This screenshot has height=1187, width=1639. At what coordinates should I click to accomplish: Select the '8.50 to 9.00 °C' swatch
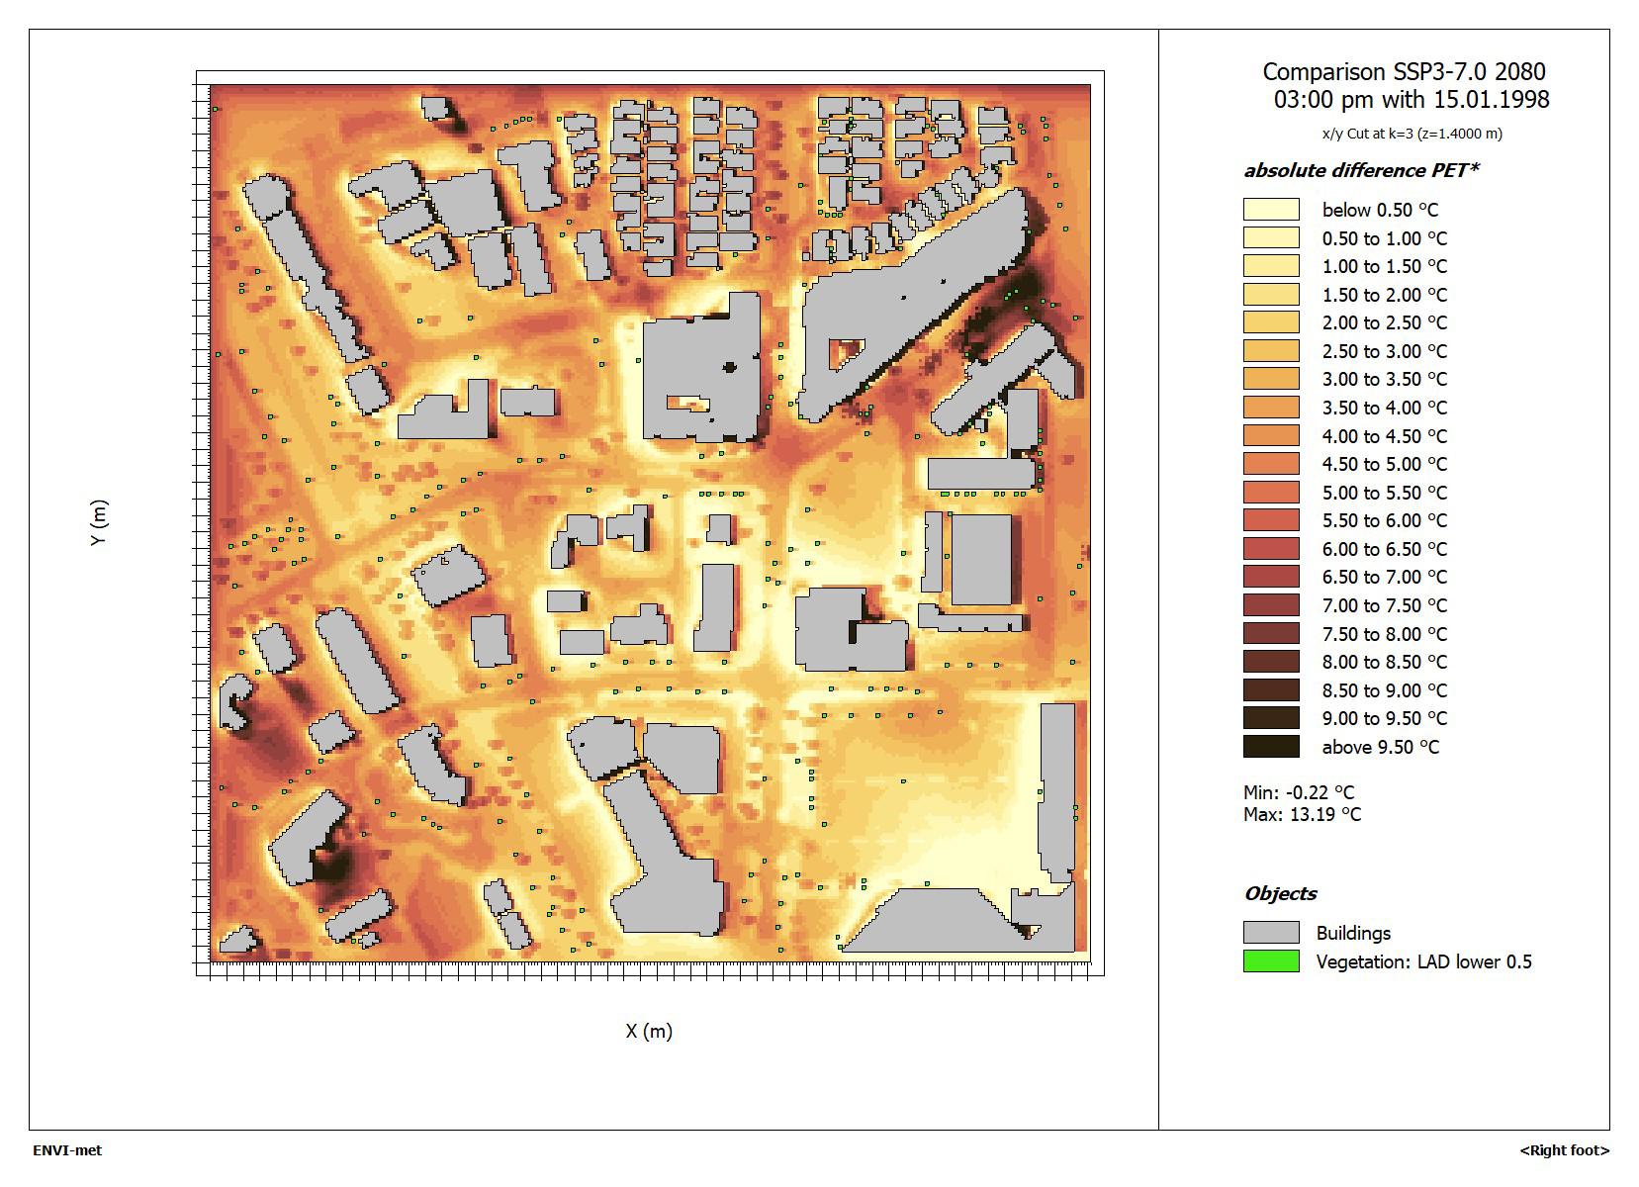pos(1271,689)
